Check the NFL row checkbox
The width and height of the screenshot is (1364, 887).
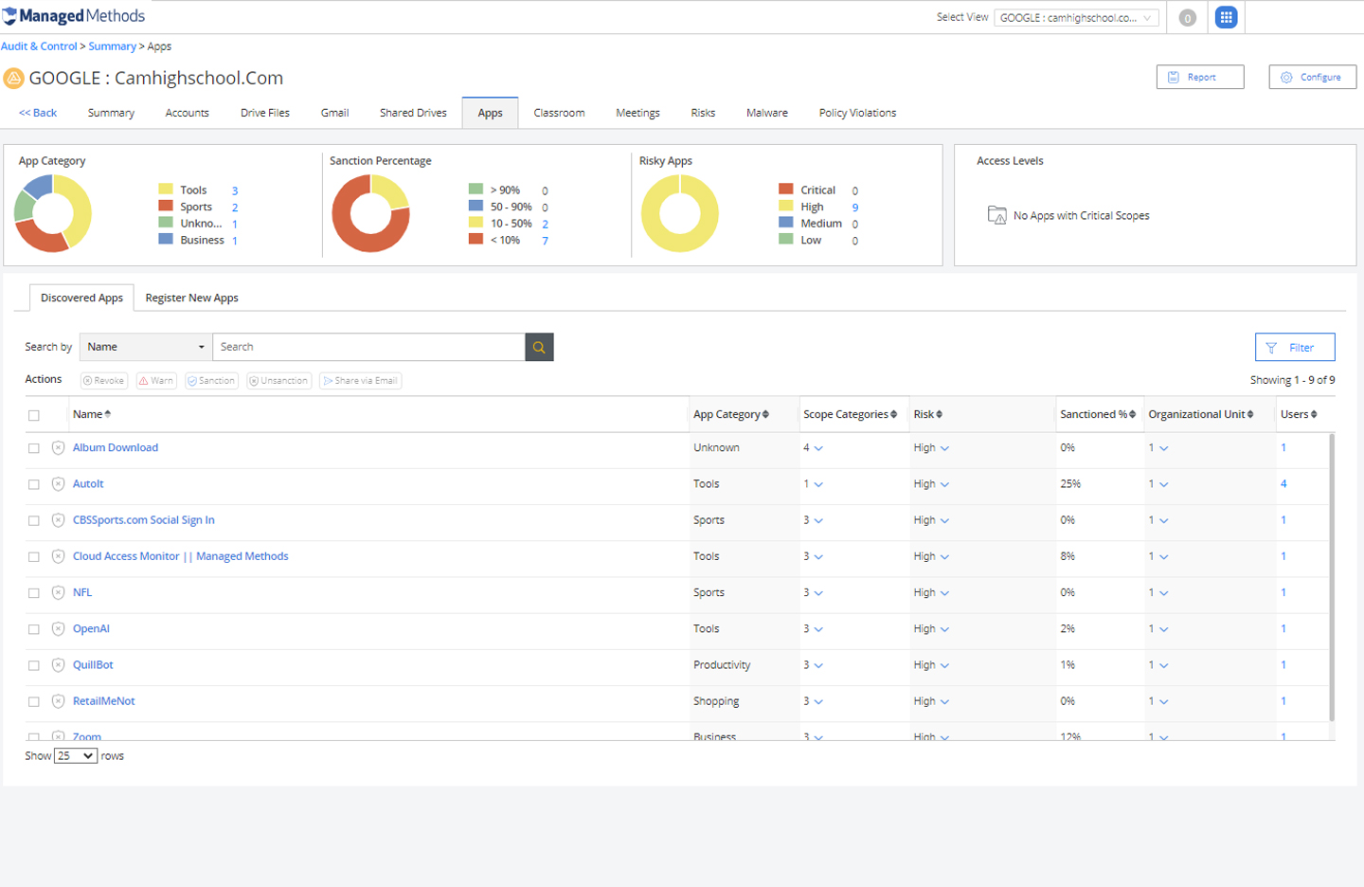click(x=34, y=593)
